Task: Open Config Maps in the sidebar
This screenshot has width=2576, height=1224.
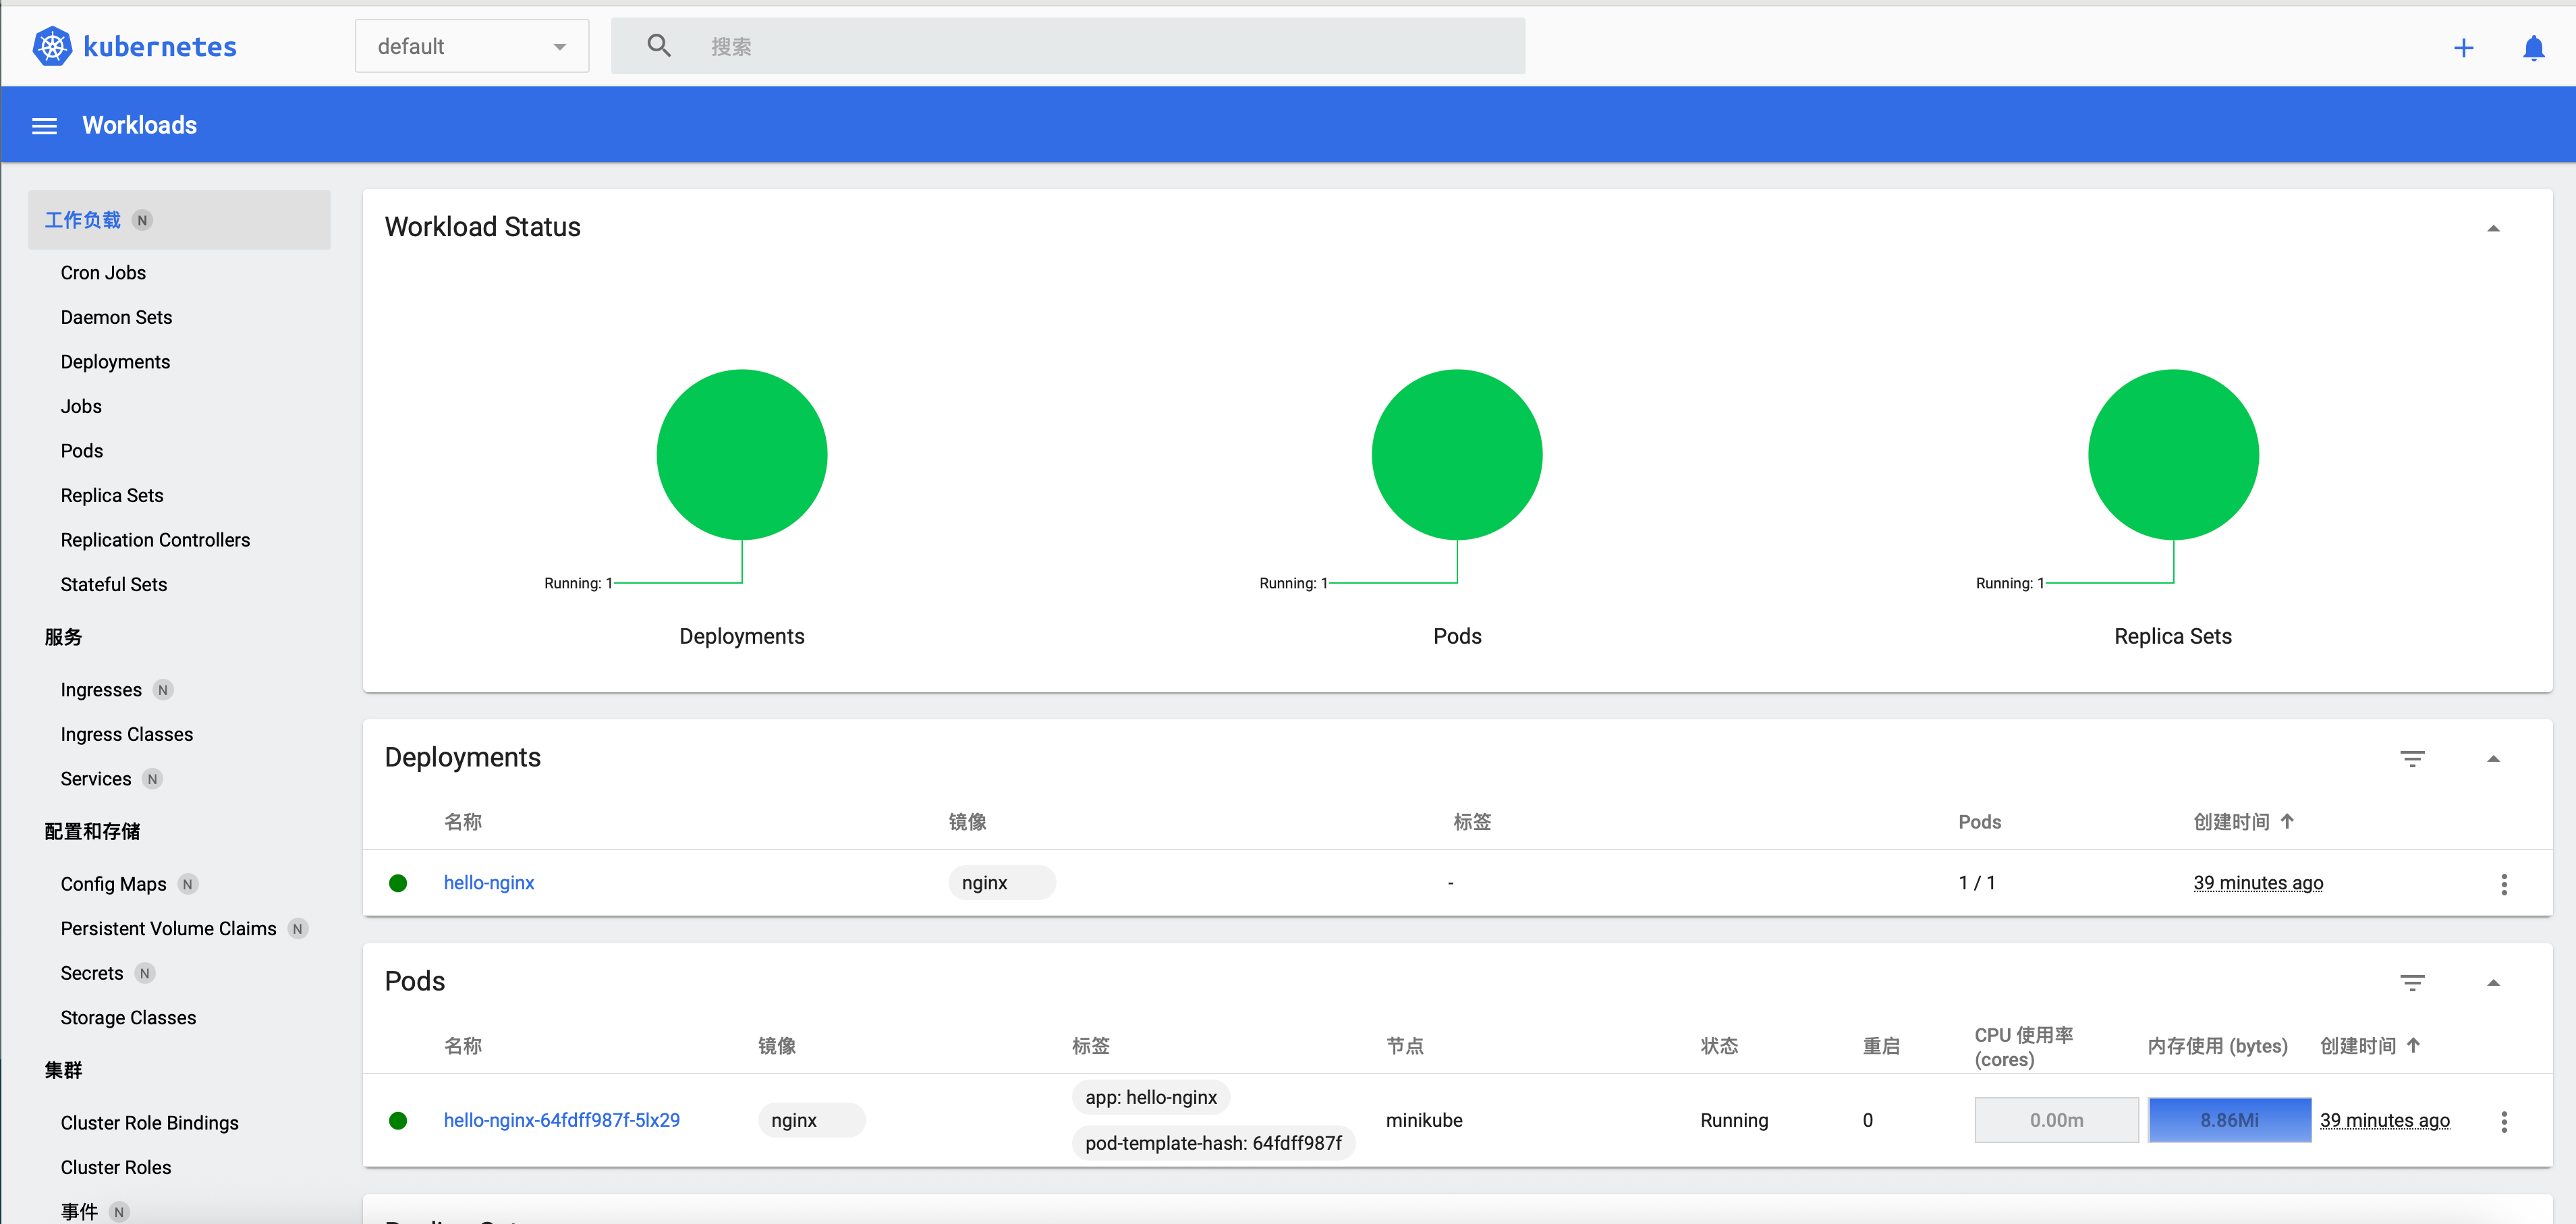Action: (113, 884)
